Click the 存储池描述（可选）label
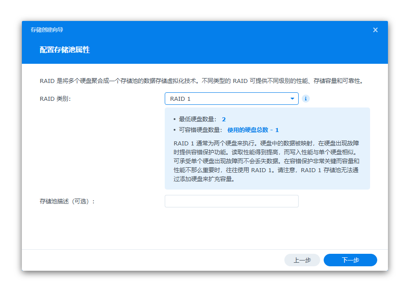 pos(67,201)
